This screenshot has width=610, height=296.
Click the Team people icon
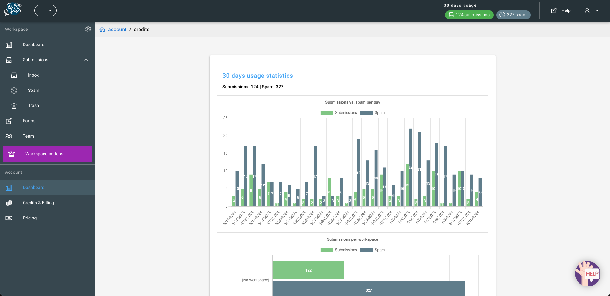[9, 136]
